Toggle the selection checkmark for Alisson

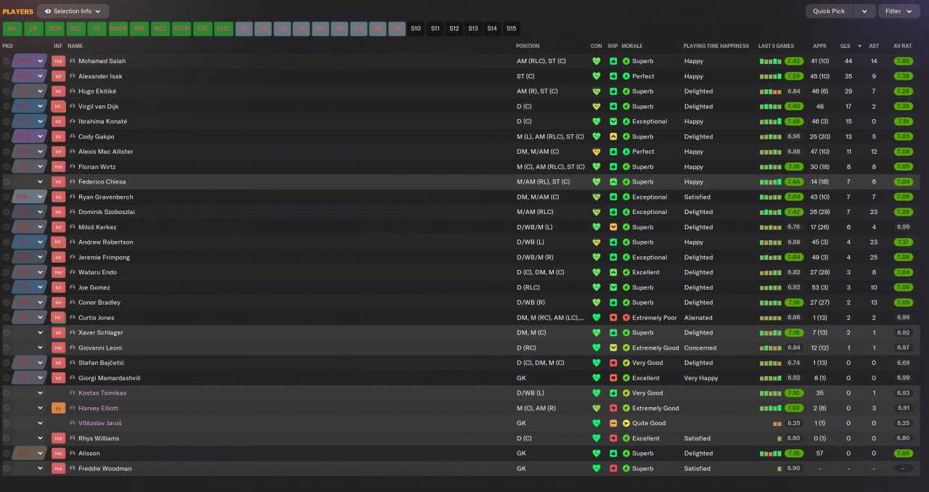[x=7, y=454]
